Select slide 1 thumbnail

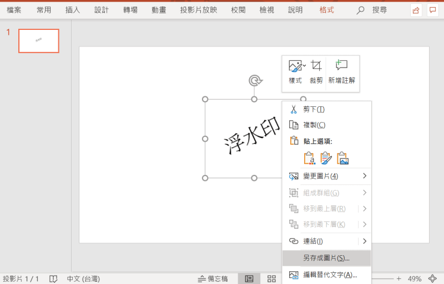click(x=39, y=41)
